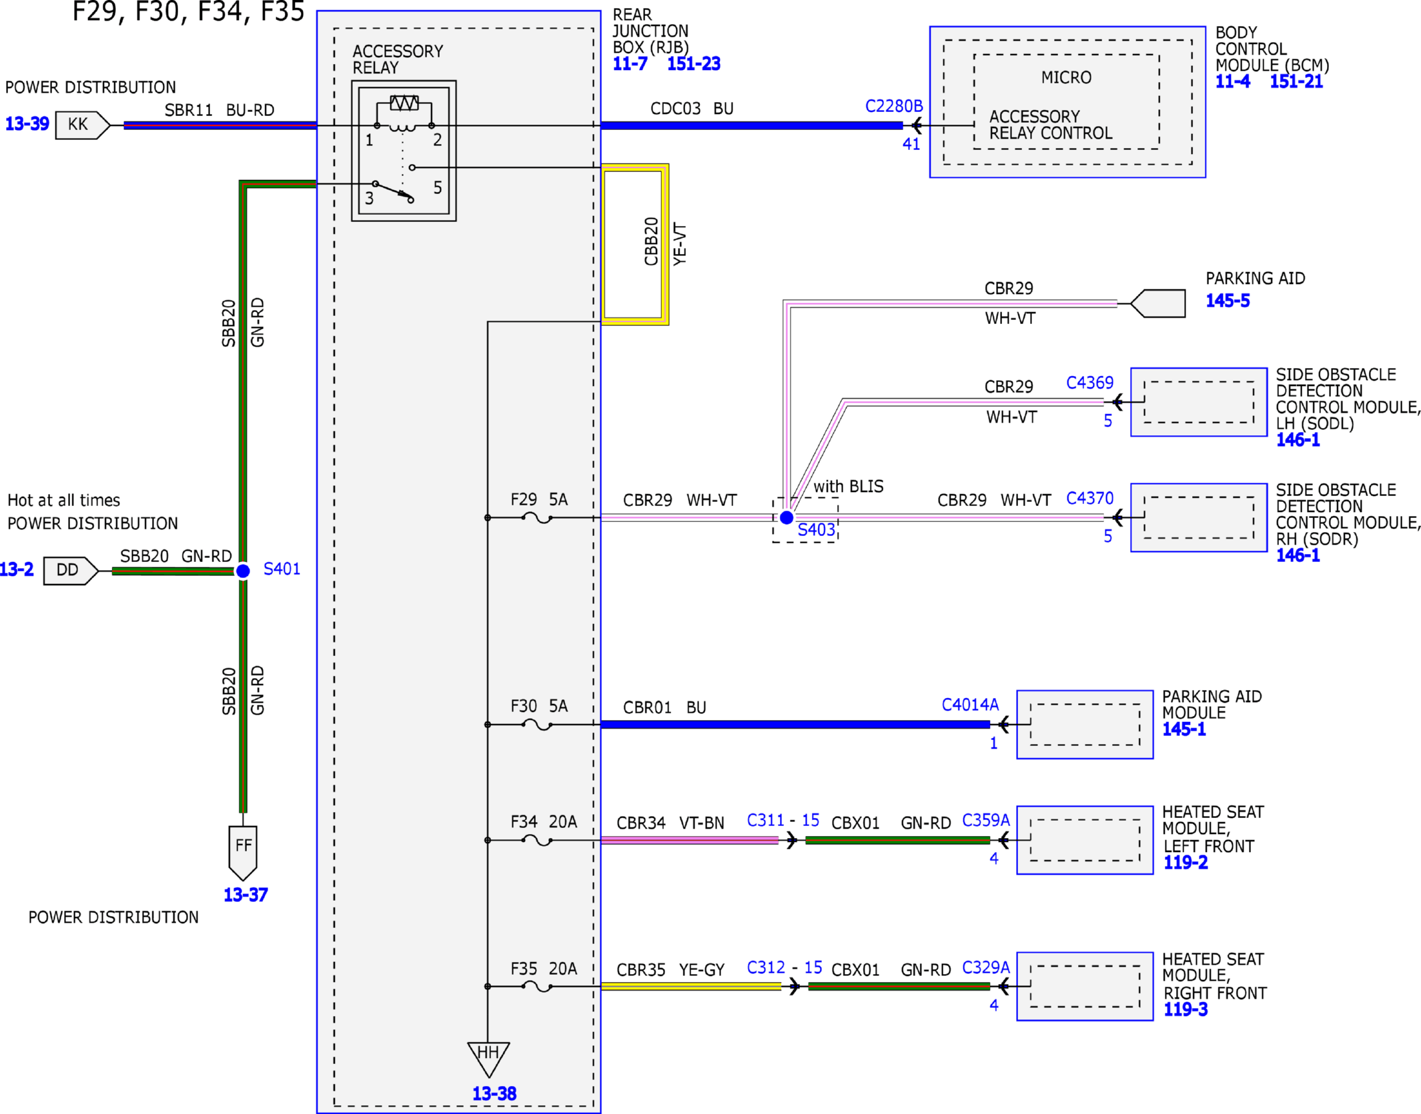The image size is (1421, 1114).
Task: Click the DD connector arrow symbol
Action: point(71,571)
